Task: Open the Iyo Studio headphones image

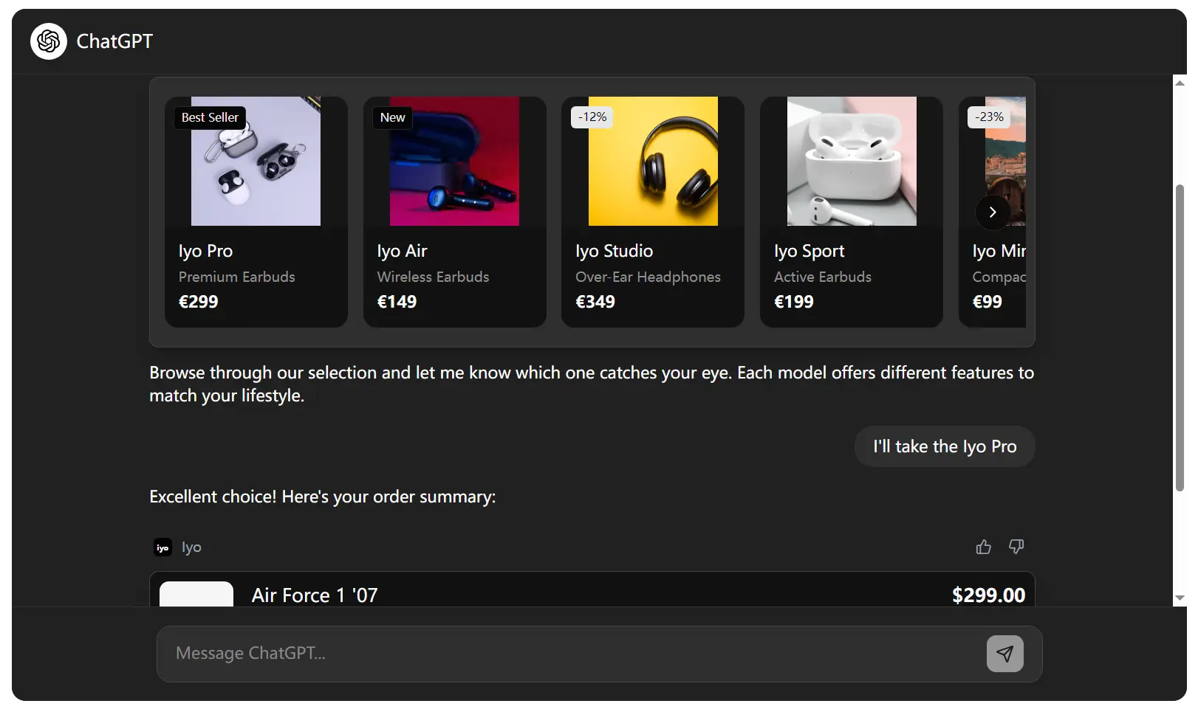Action: click(653, 161)
